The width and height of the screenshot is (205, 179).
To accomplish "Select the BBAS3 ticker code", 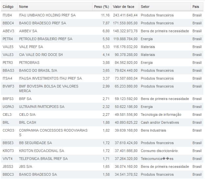I will coord(8,70).
